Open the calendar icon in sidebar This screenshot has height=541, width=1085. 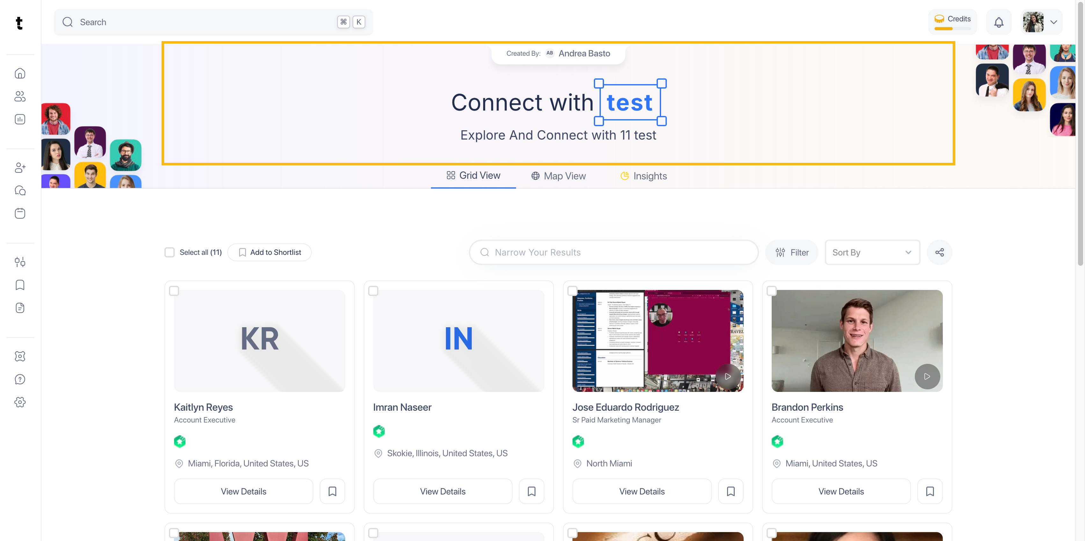[20, 213]
